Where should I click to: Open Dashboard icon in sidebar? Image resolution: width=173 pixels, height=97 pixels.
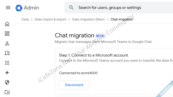pos(7,34)
